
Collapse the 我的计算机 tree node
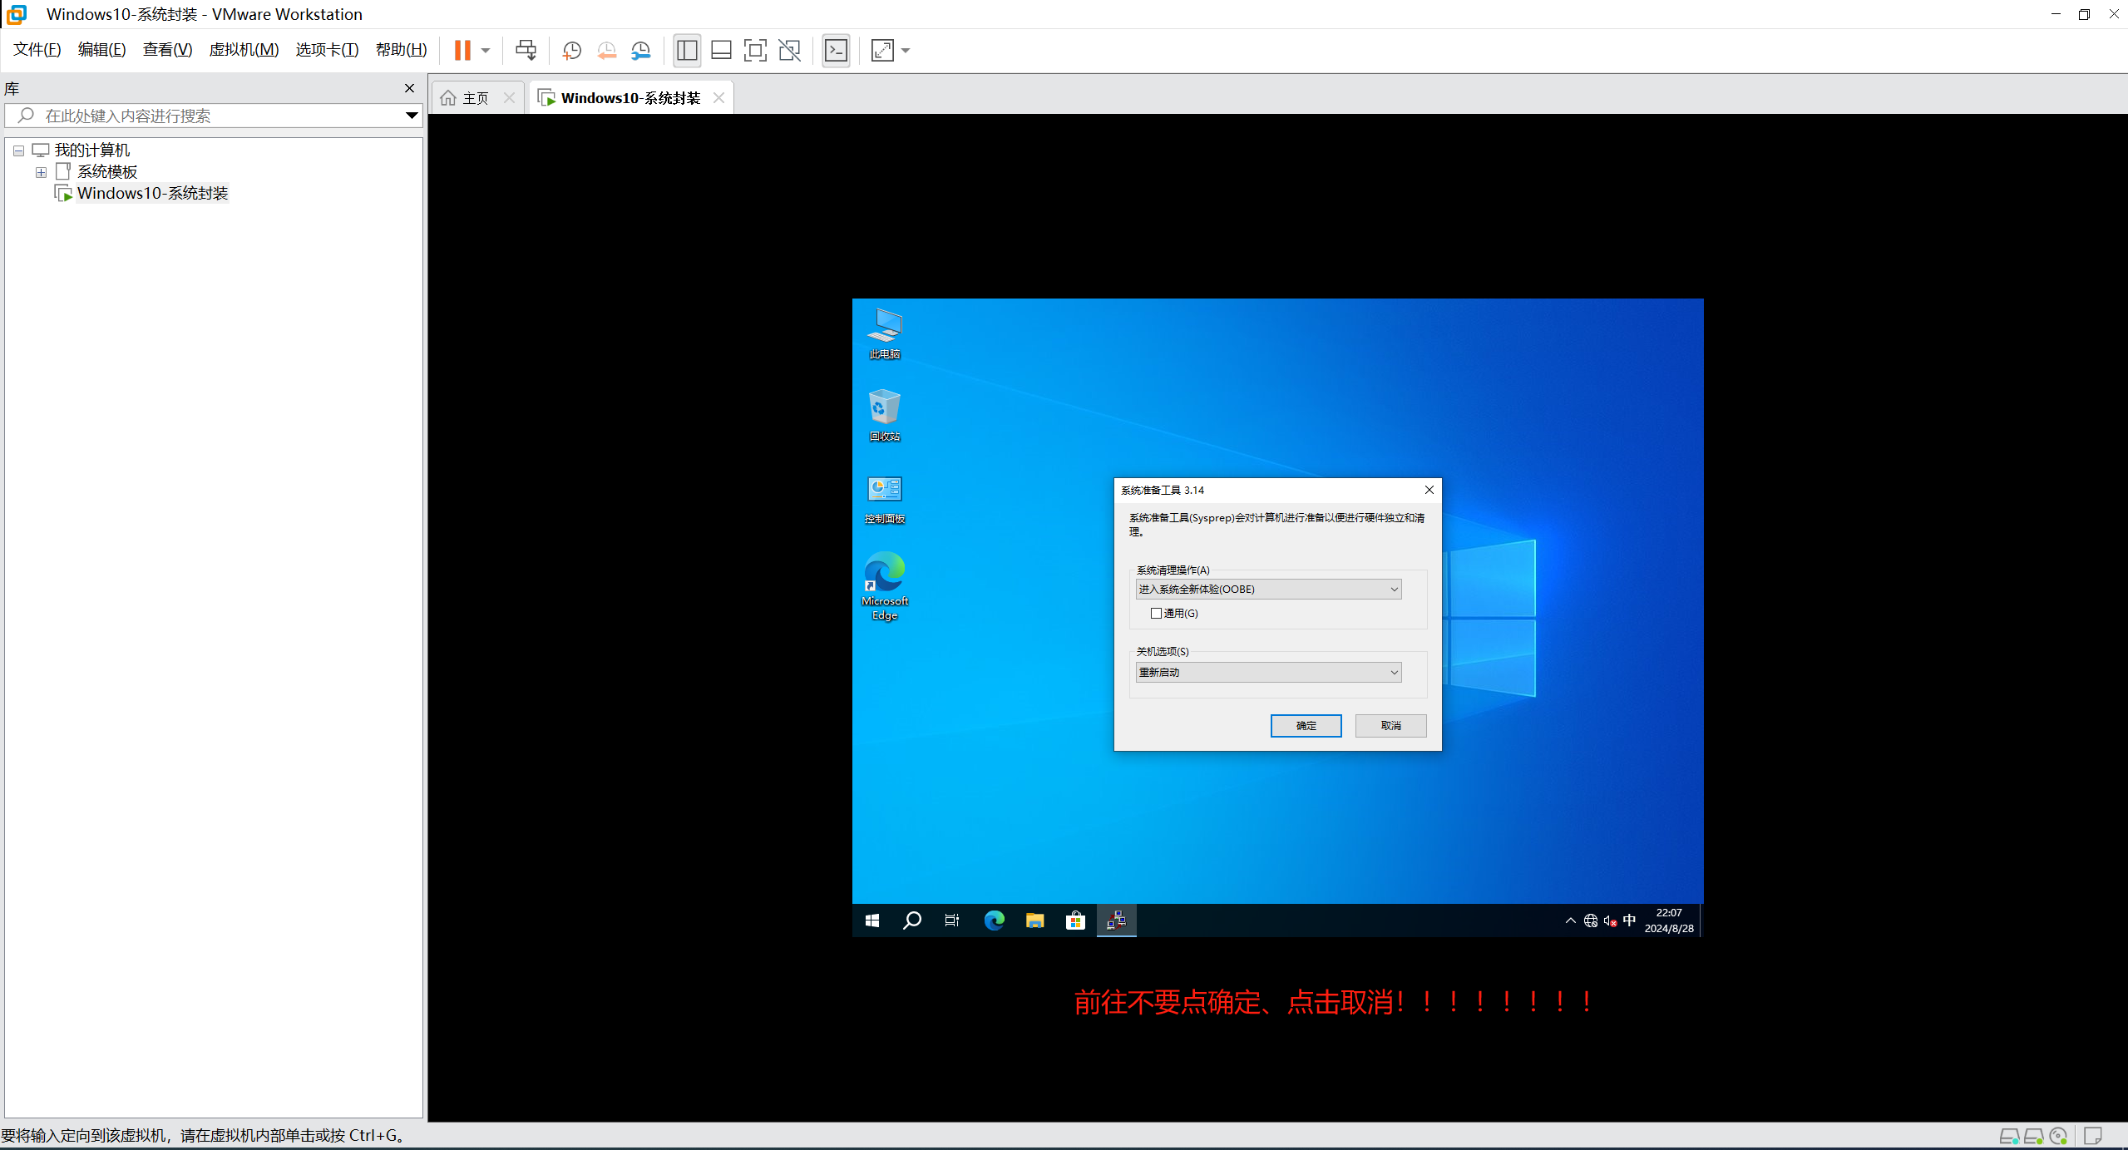(19, 151)
